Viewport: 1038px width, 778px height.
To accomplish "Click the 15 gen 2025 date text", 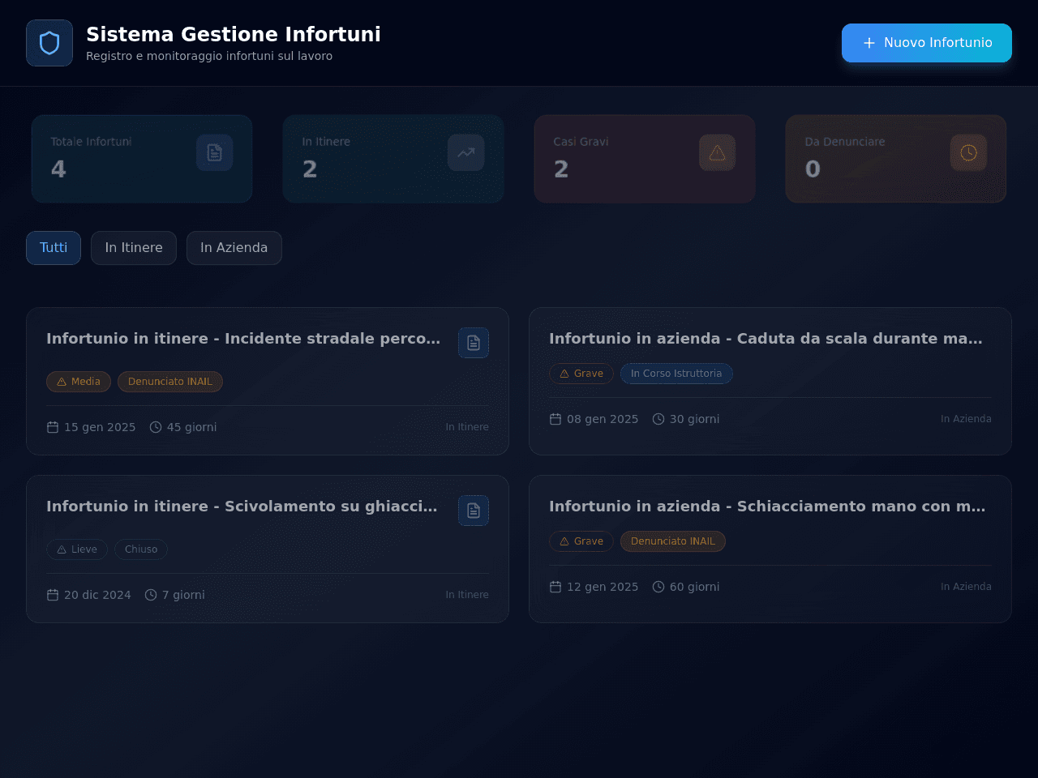I will point(100,427).
